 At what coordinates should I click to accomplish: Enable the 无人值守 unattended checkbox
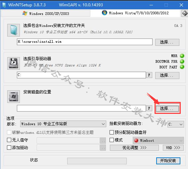click(9, 140)
